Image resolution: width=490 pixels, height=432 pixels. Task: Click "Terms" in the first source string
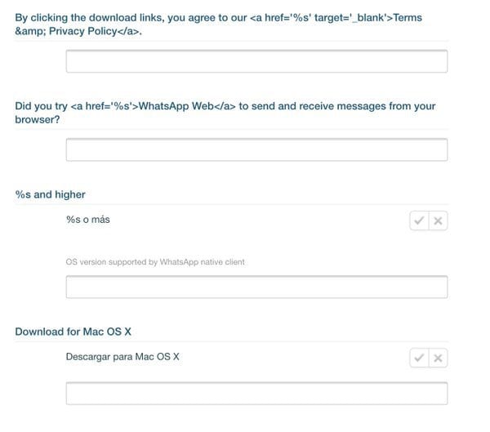point(408,17)
